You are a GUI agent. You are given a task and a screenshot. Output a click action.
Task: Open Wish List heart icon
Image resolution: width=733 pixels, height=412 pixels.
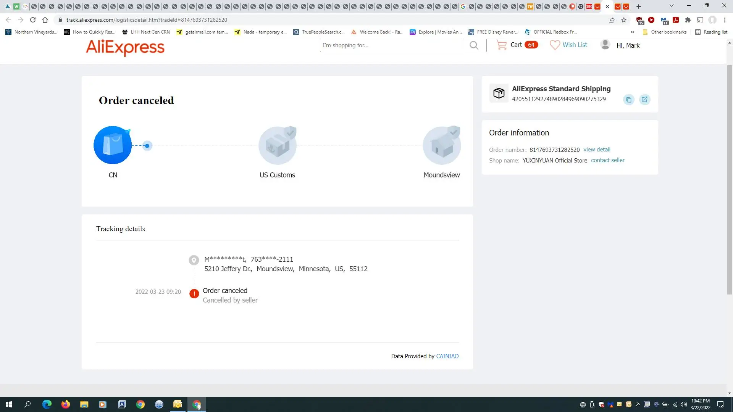[555, 45]
